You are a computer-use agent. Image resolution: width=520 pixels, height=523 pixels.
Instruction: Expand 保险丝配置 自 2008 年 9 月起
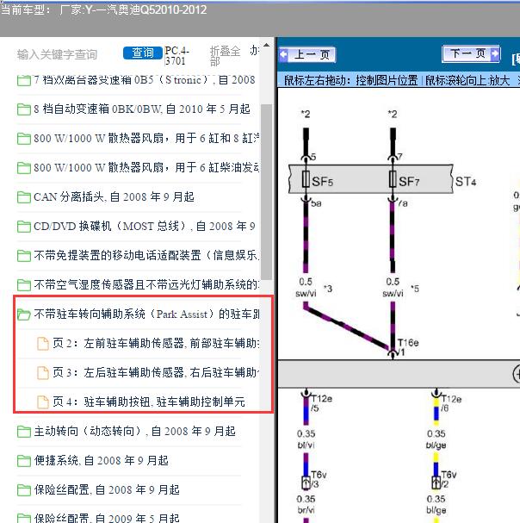(x=107, y=489)
